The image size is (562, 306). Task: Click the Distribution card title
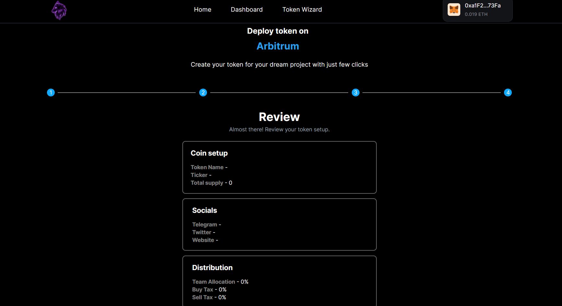(212, 268)
